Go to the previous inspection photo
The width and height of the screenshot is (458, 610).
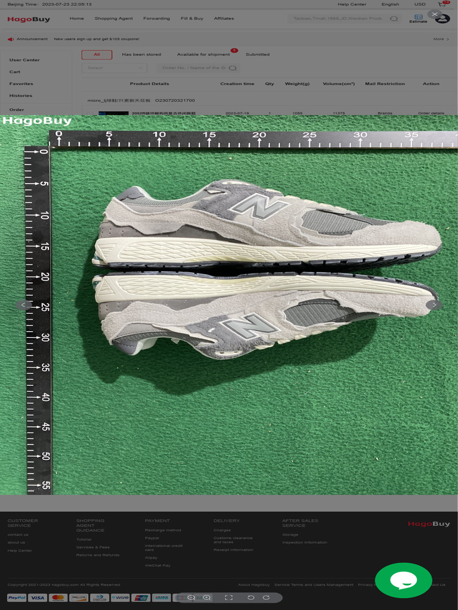(23, 304)
